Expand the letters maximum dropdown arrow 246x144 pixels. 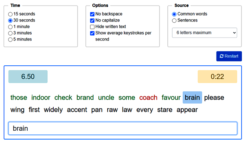pos(234,33)
